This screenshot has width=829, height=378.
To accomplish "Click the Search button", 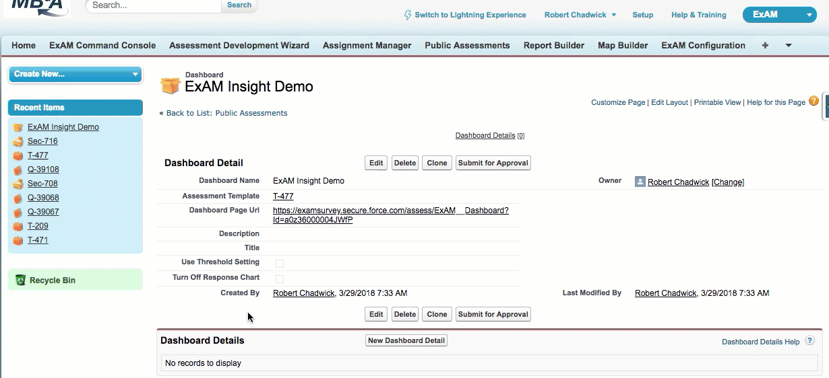I will (x=239, y=5).
